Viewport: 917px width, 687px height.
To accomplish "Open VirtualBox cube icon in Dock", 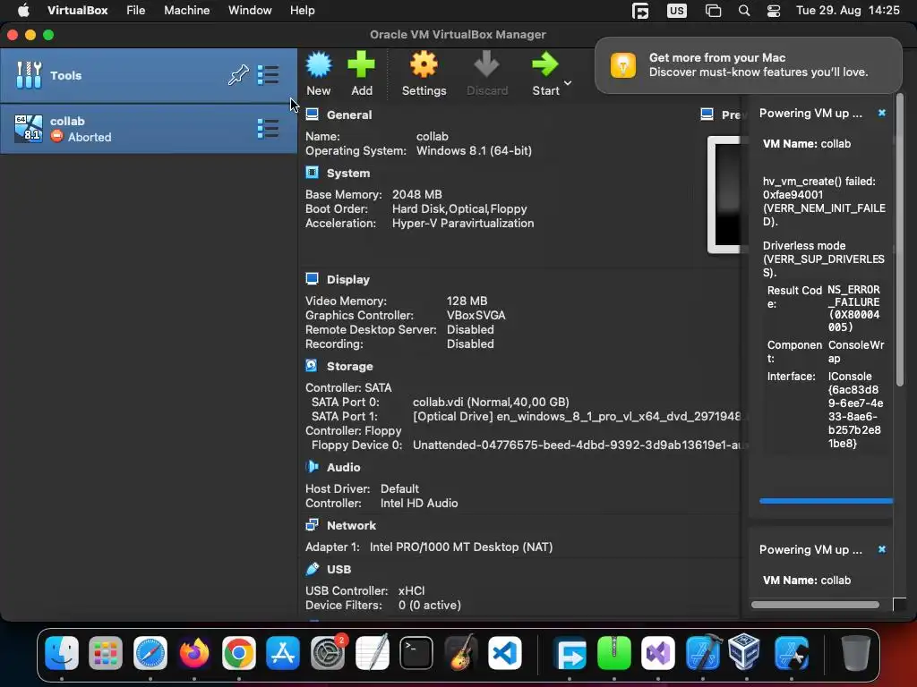I will [x=744, y=651].
